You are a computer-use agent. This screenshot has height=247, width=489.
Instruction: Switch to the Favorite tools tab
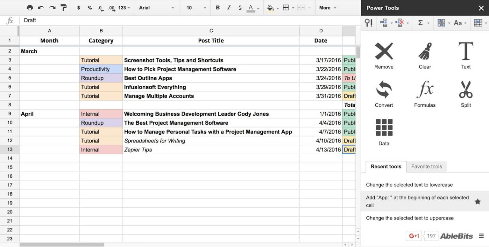tap(427, 166)
